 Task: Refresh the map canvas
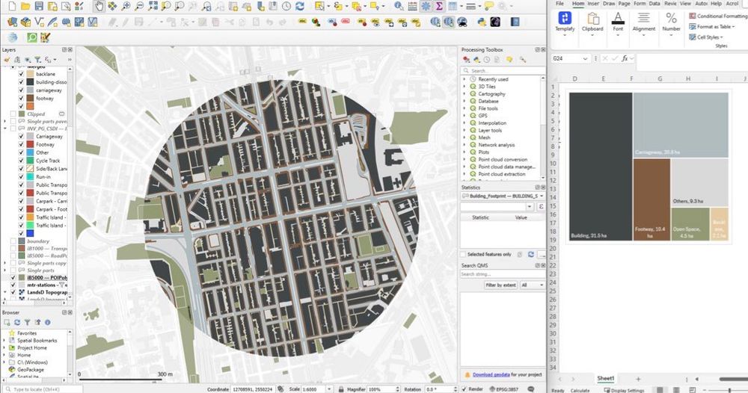point(300,6)
